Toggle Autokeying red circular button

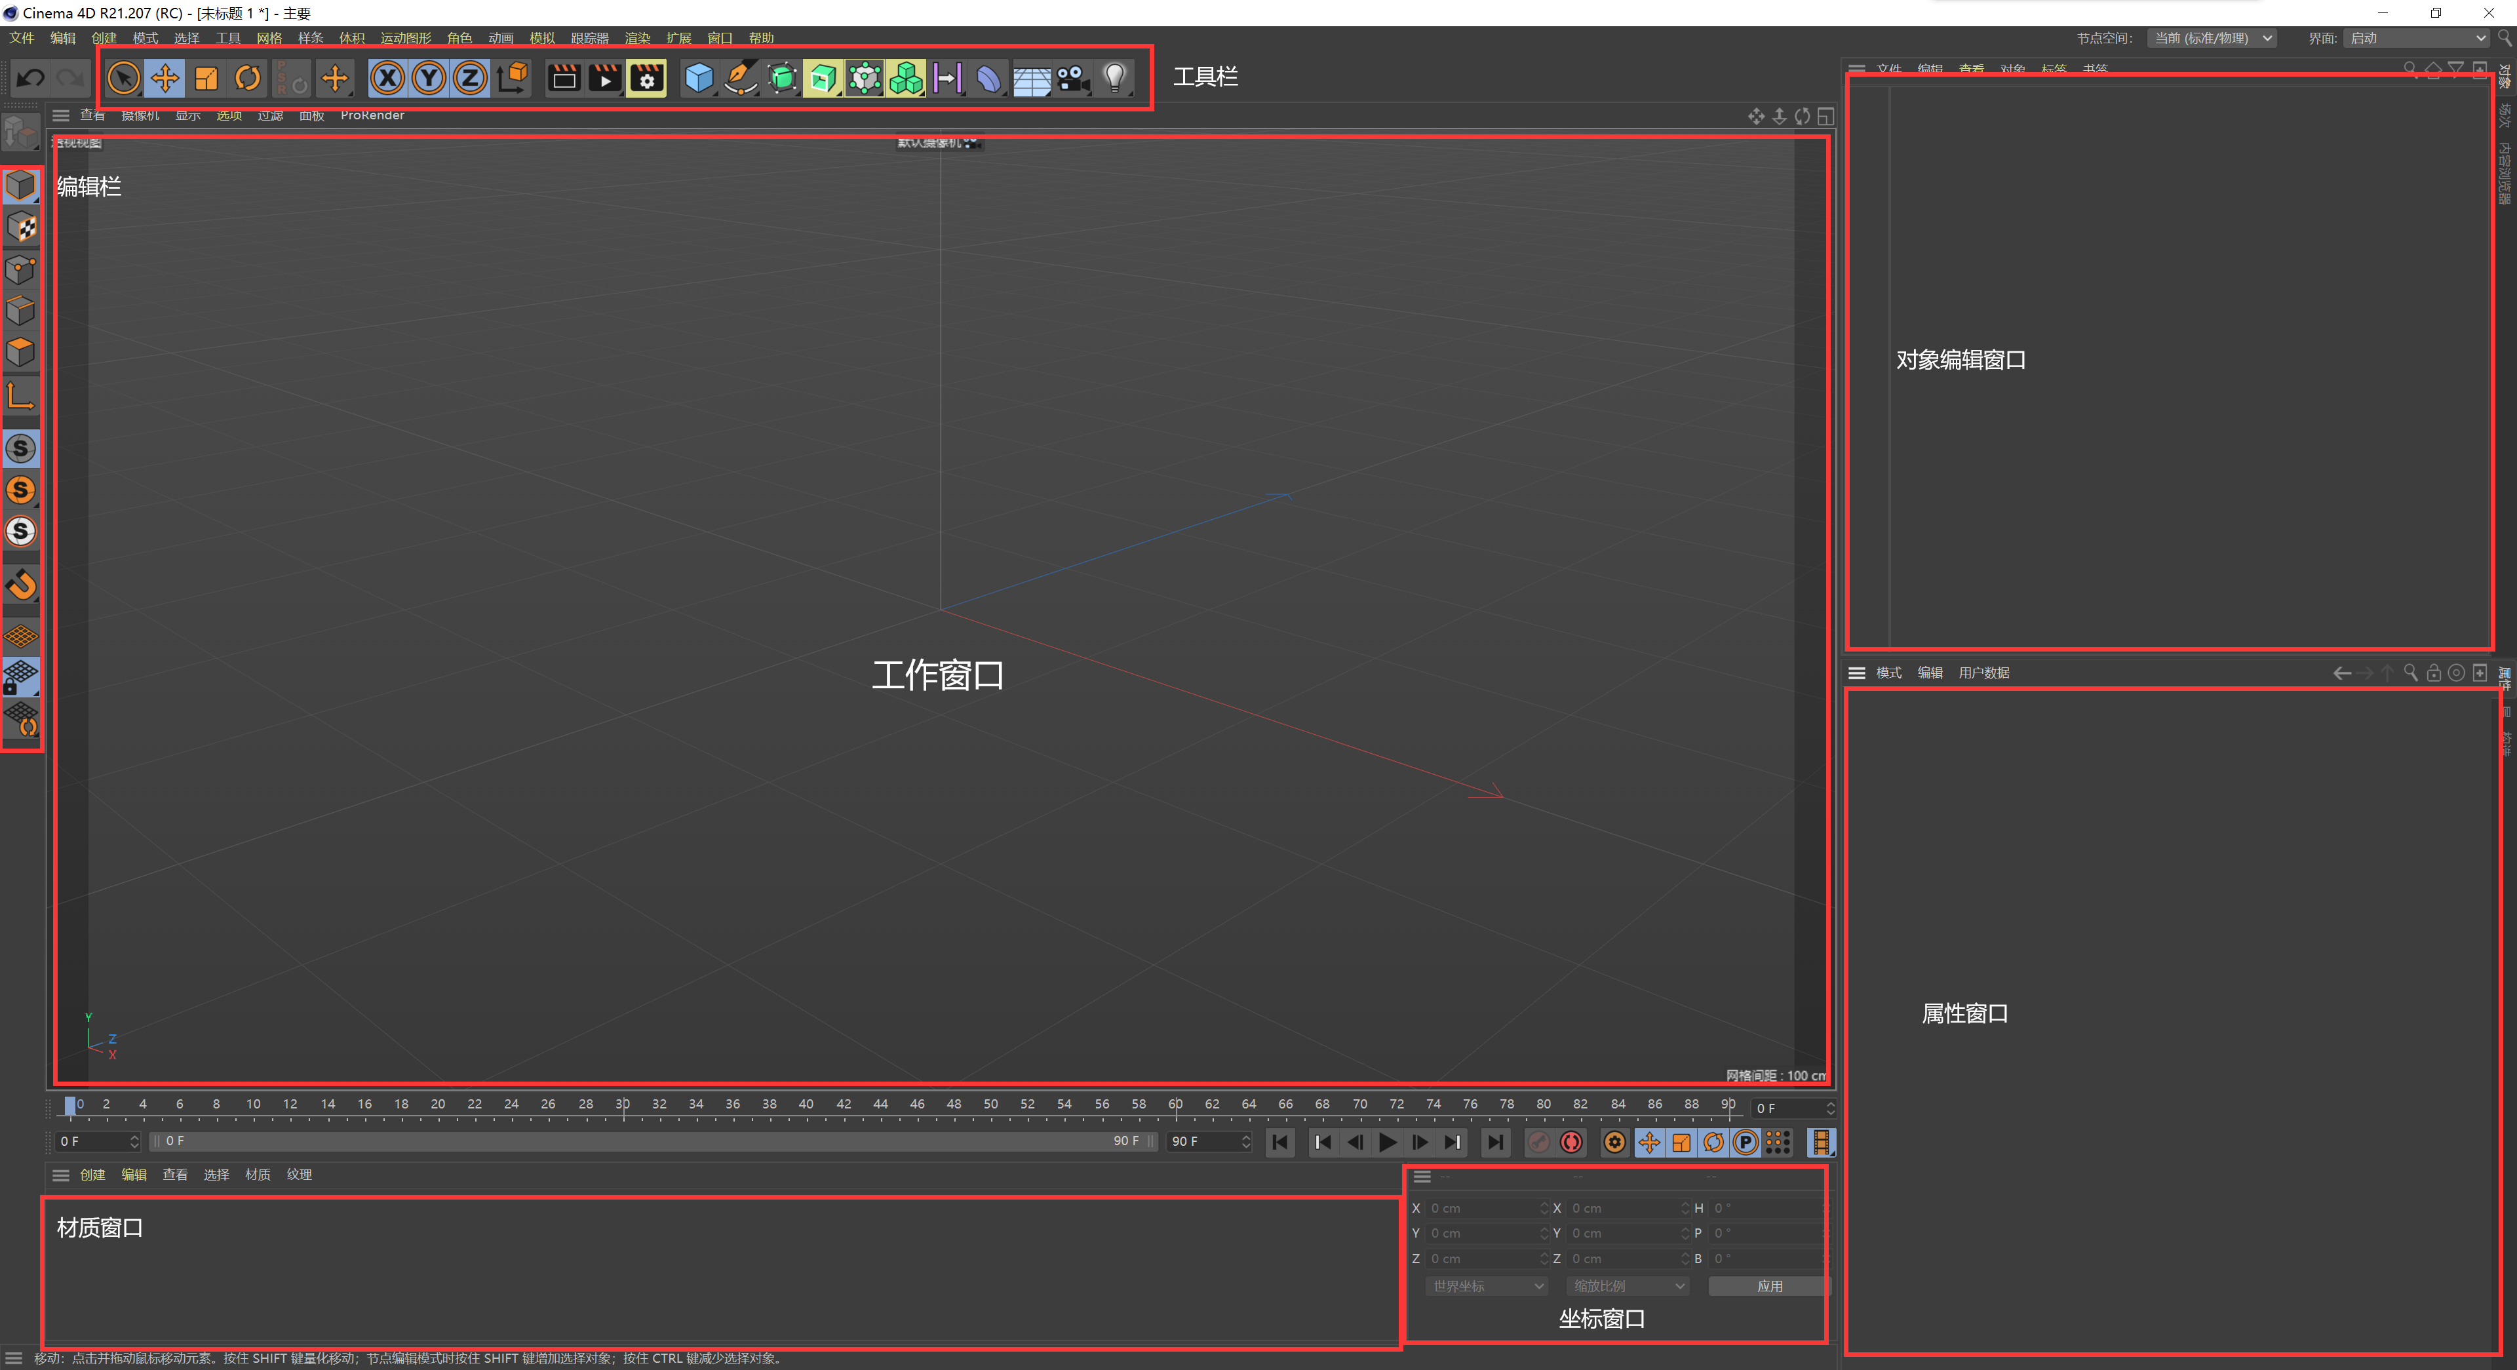click(x=1571, y=1143)
